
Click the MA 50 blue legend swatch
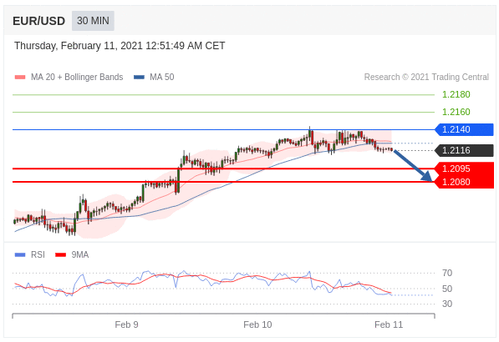[139, 78]
